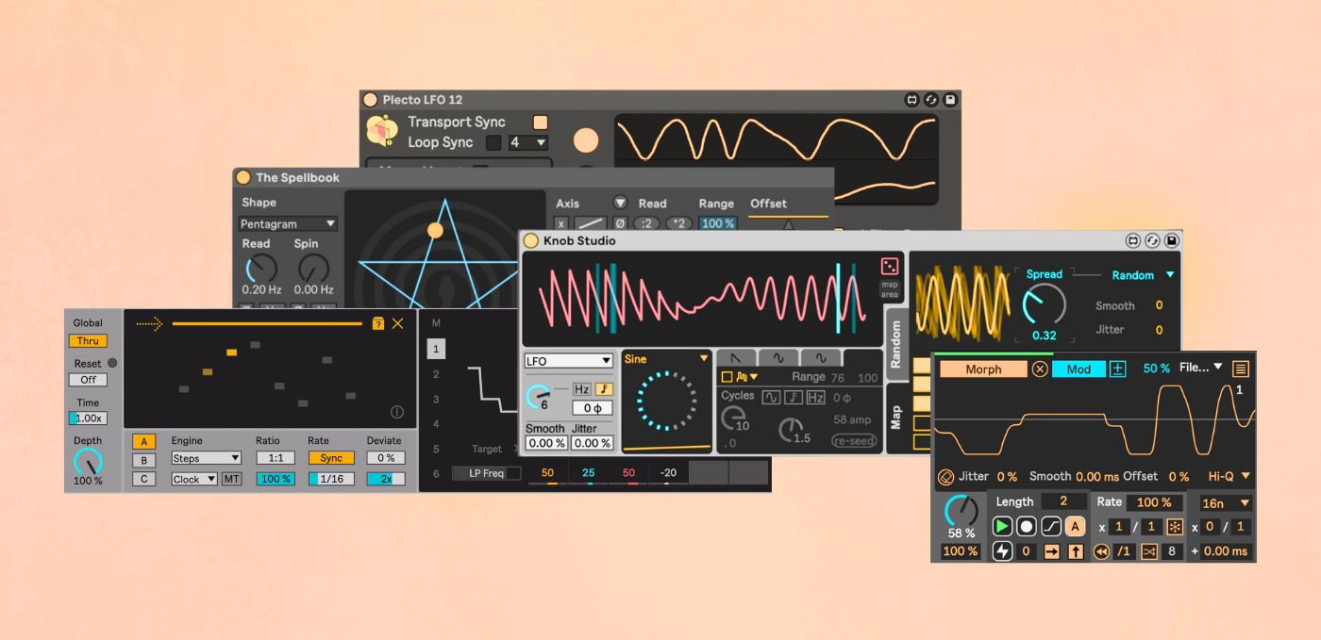Click the note Cycles mode icon
The width and height of the screenshot is (1321, 640).
click(794, 397)
